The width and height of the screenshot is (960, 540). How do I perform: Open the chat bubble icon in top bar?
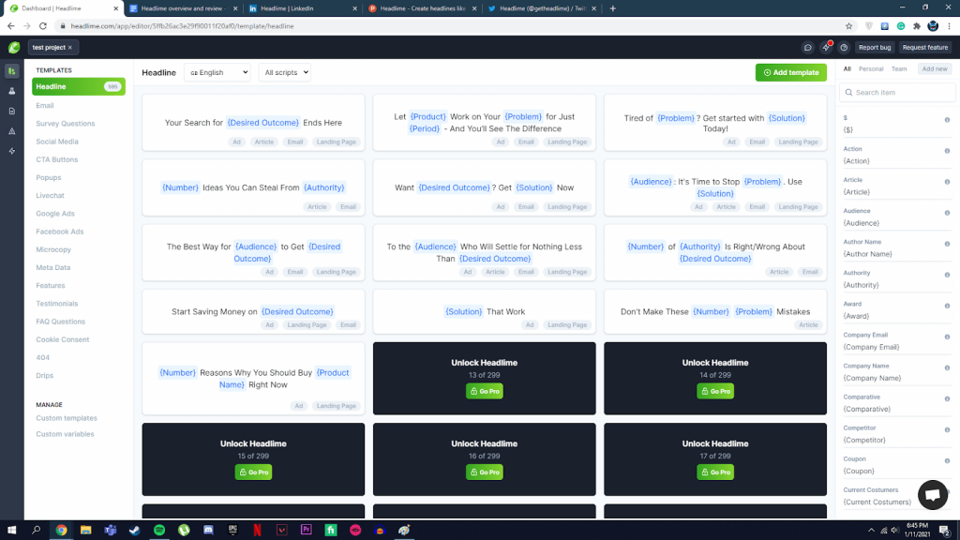pos(807,48)
